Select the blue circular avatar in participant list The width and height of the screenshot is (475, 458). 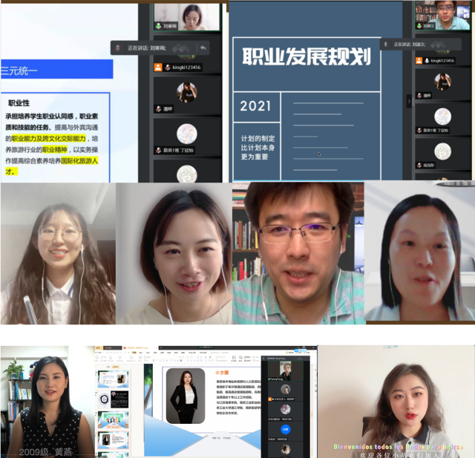click(285, 429)
